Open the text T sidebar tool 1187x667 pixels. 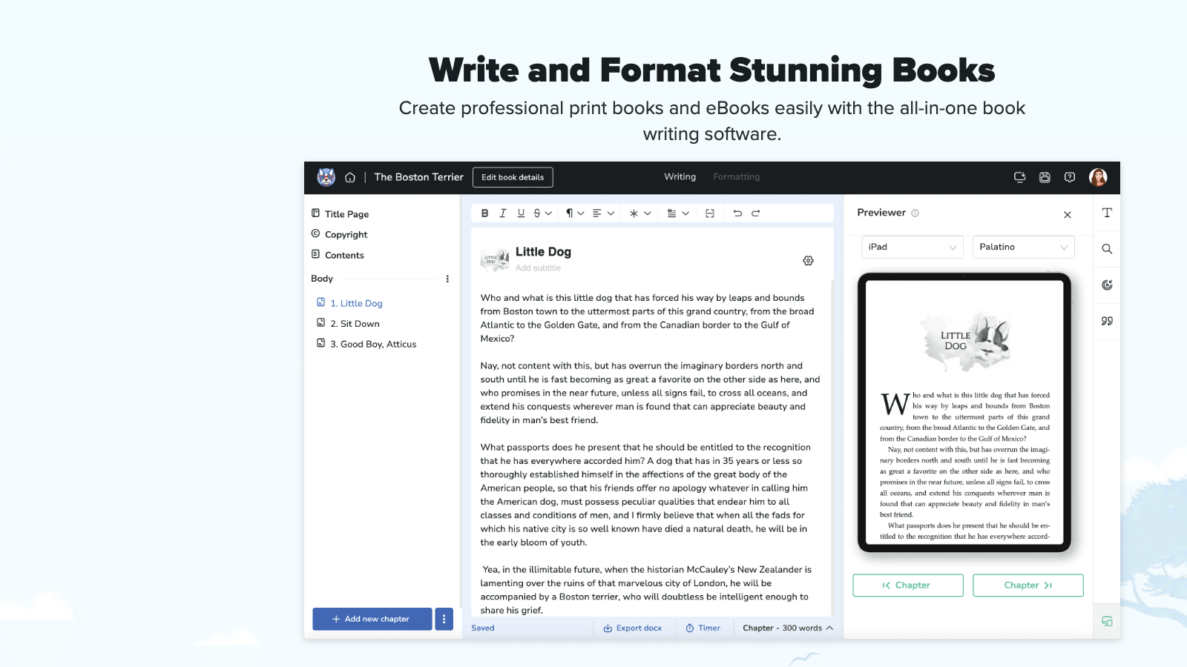click(x=1107, y=213)
